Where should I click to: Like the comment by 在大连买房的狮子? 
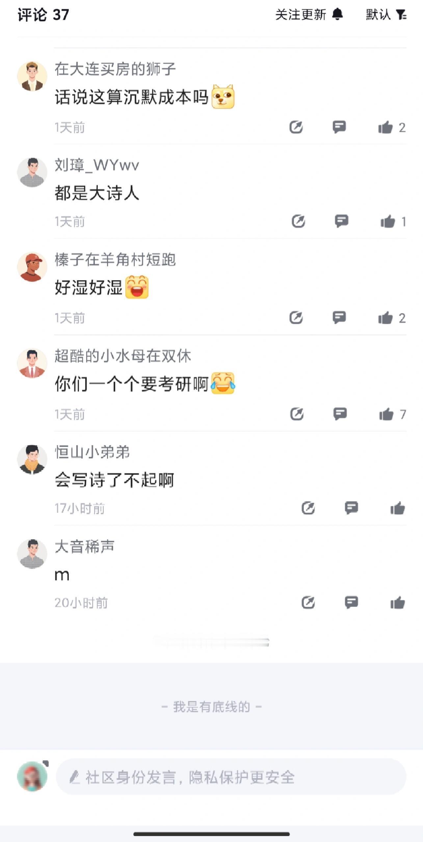(x=385, y=127)
